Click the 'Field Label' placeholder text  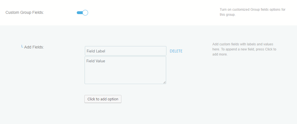click(96, 51)
